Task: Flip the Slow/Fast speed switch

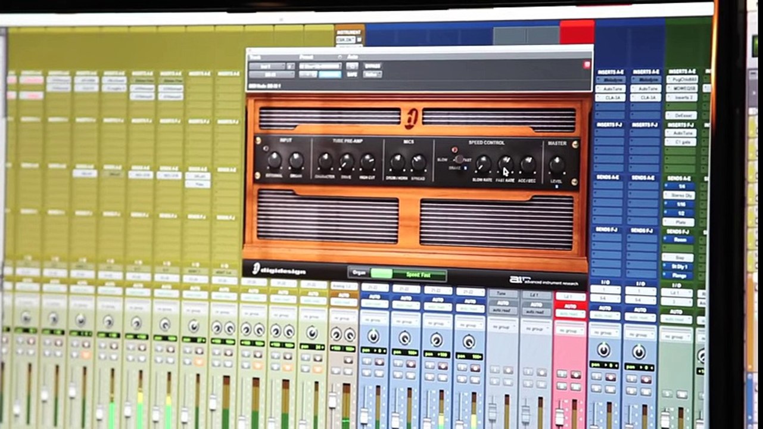Action: 459,160
